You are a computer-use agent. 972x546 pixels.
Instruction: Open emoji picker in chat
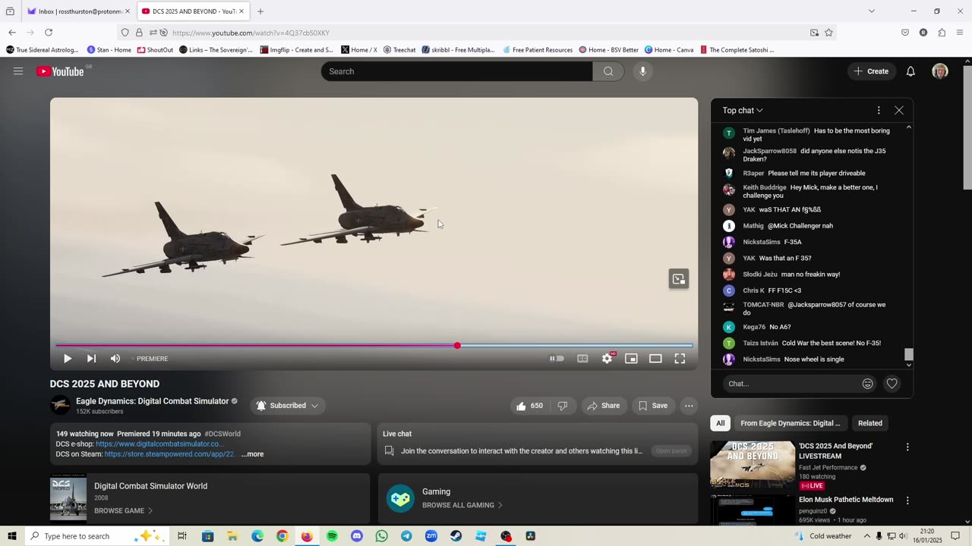click(867, 384)
